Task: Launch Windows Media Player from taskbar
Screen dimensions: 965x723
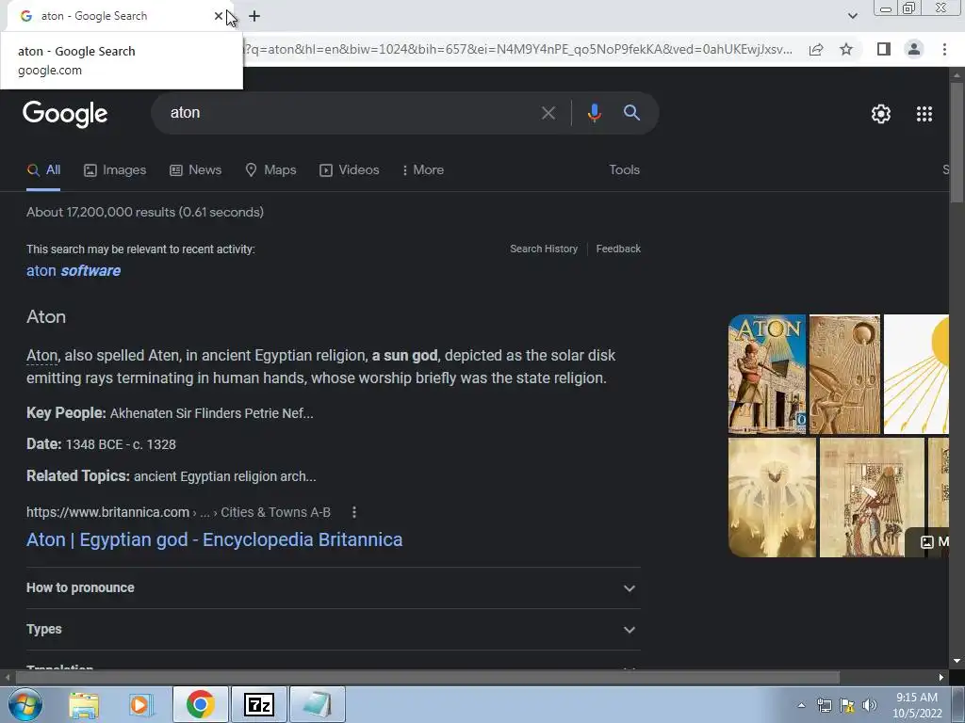Action: [x=141, y=705]
